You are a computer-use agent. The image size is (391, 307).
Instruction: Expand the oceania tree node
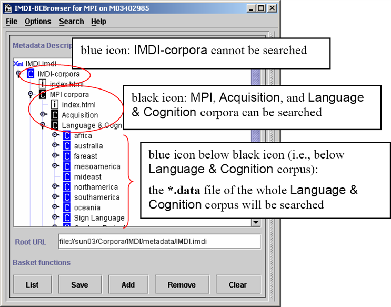[55, 206]
